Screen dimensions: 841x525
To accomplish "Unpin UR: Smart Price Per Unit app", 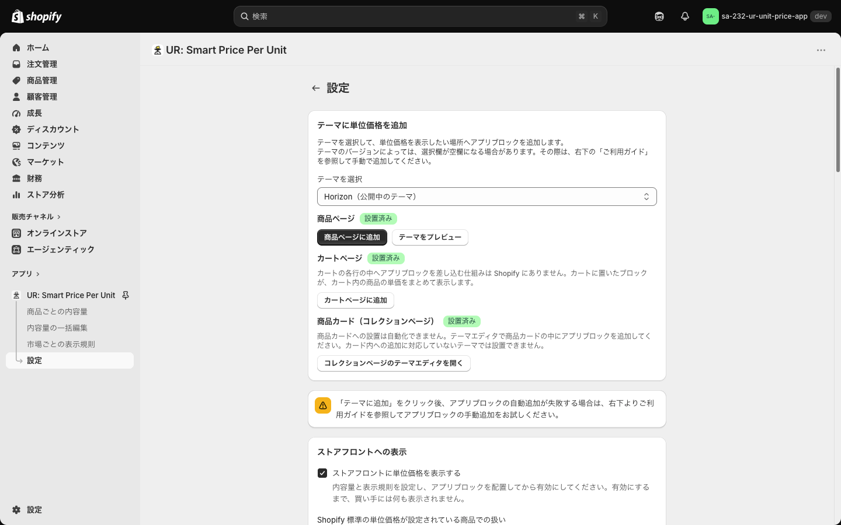I will pos(126,295).
